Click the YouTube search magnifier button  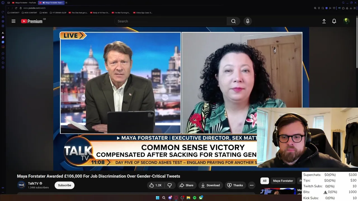coord(233,21)
